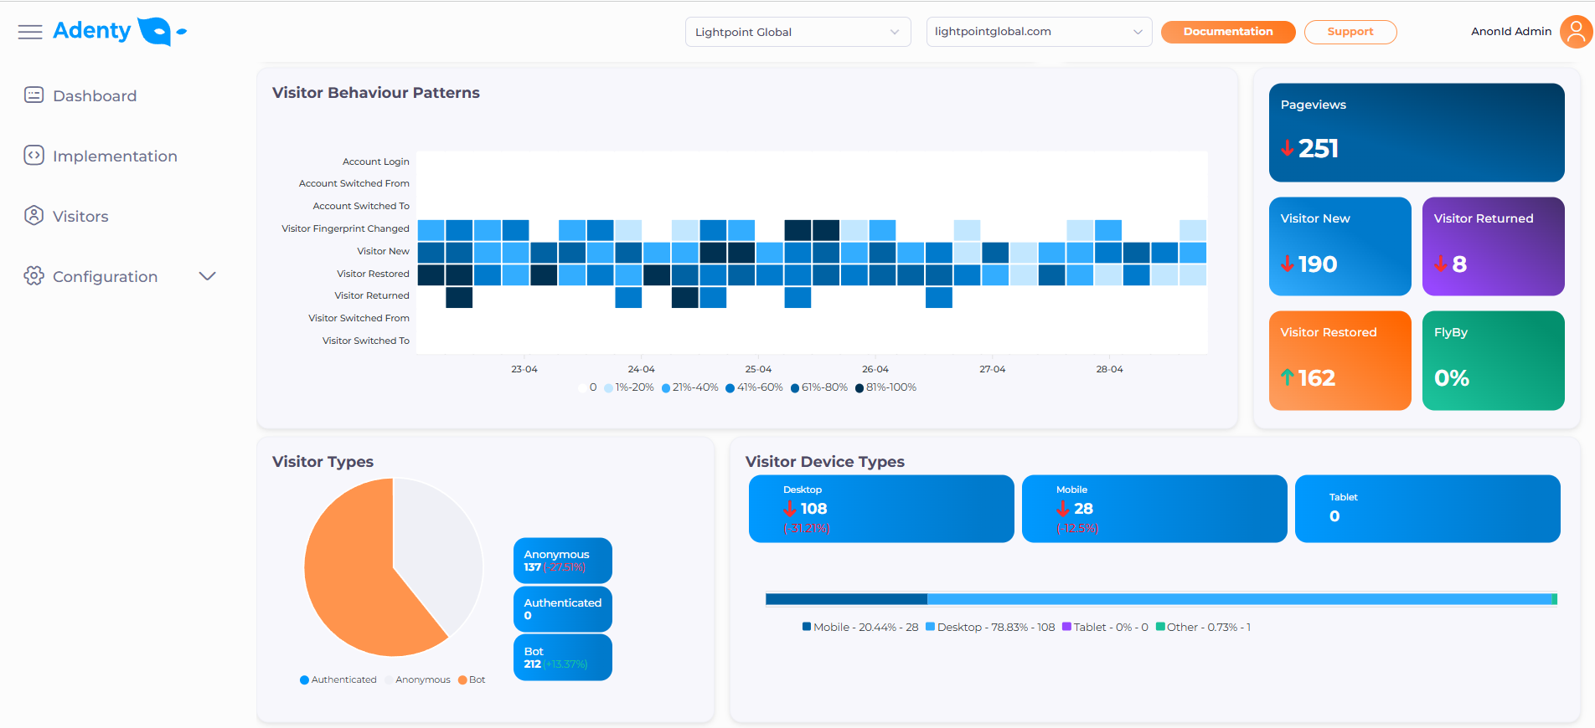Select the Tablet 0 device card
The image size is (1595, 728).
coord(1427,509)
